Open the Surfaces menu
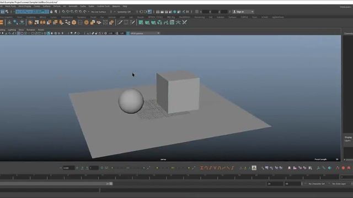 tap(47, 6)
